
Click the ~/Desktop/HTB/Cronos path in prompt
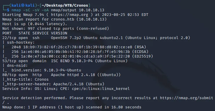pos(65,5)
